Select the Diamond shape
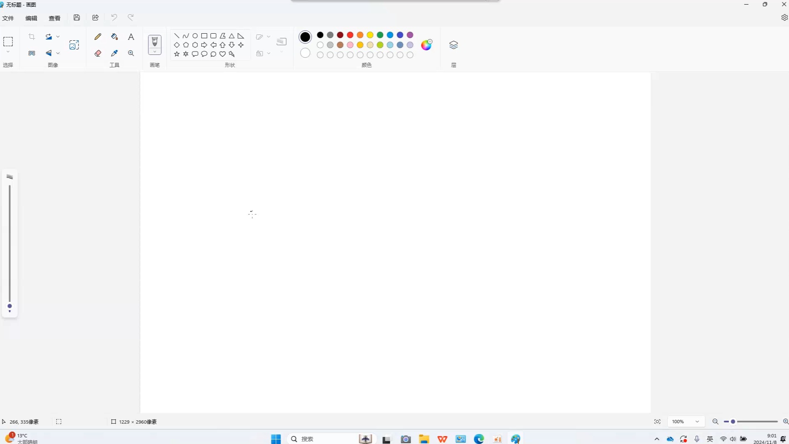Viewport: 789px width, 444px height. point(177,45)
